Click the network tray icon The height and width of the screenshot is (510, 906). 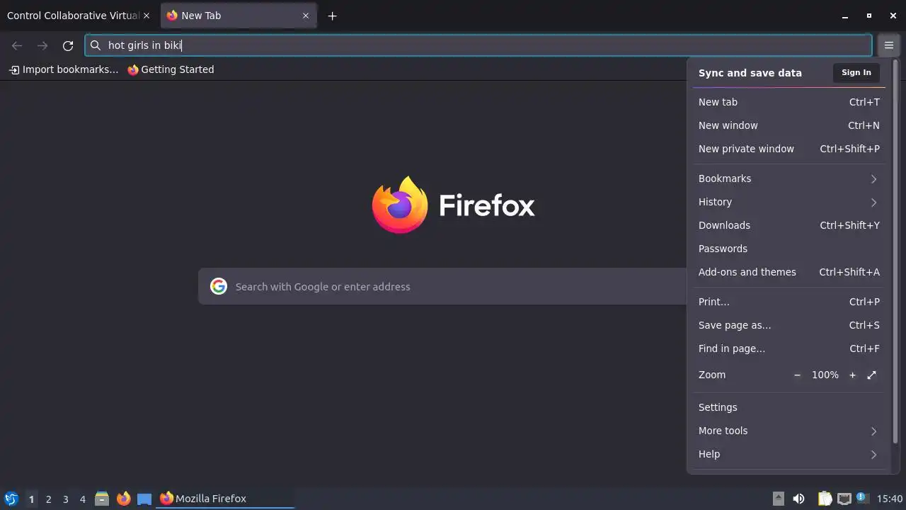click(x=844, y=499)
